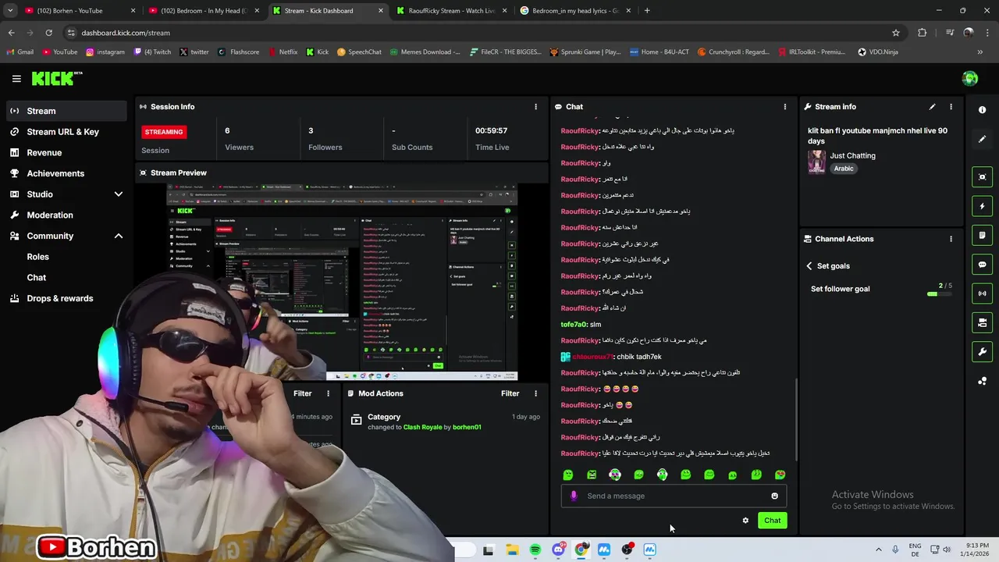This screenshot has width=999, height=562.
Task: Toggle the broadcast signal widget icon
Action: point(982,293)
